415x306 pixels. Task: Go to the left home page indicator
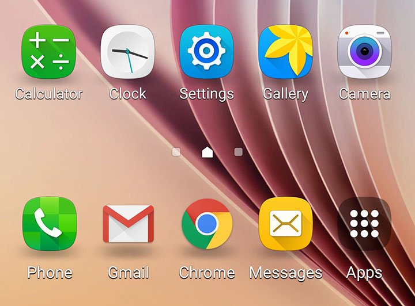tap(176, 152)
